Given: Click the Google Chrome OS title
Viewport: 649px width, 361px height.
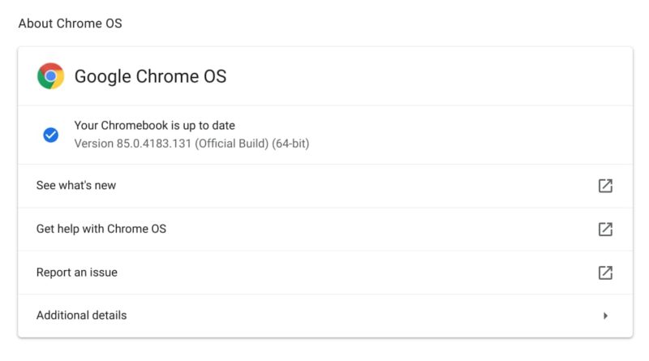Looking at the screenshot, I should [150, 76].
